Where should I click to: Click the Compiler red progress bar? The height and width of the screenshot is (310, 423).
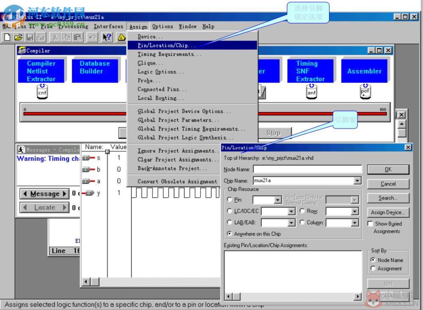(x=205, y=114)
